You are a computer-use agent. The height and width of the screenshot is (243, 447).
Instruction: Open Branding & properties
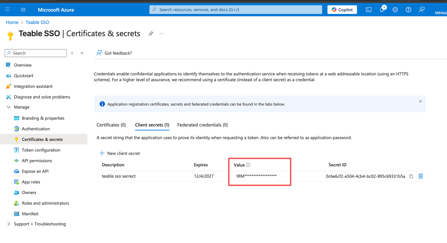(44, 118)
